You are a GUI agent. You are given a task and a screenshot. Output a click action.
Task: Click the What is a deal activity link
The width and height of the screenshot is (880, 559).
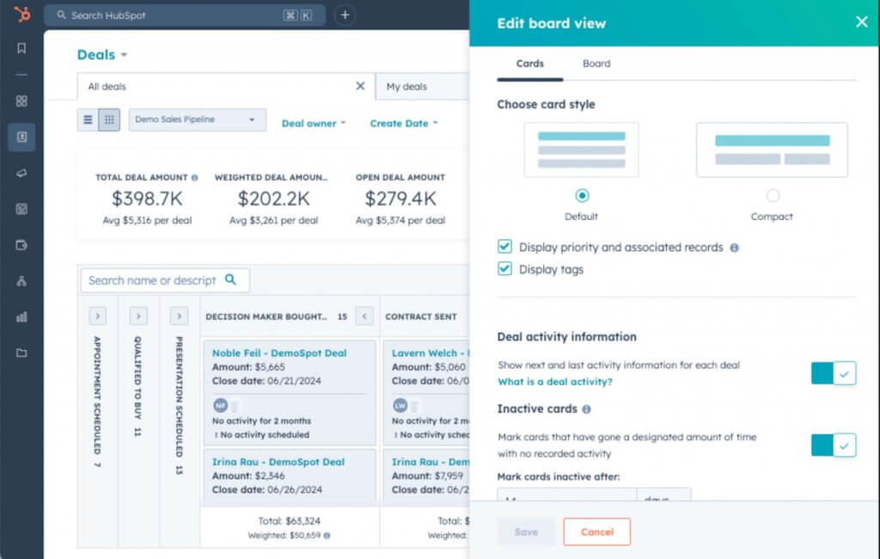tap(554, 381)
